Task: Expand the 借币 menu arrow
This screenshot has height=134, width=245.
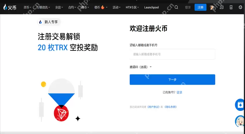Action: click(x=107, y=7)
